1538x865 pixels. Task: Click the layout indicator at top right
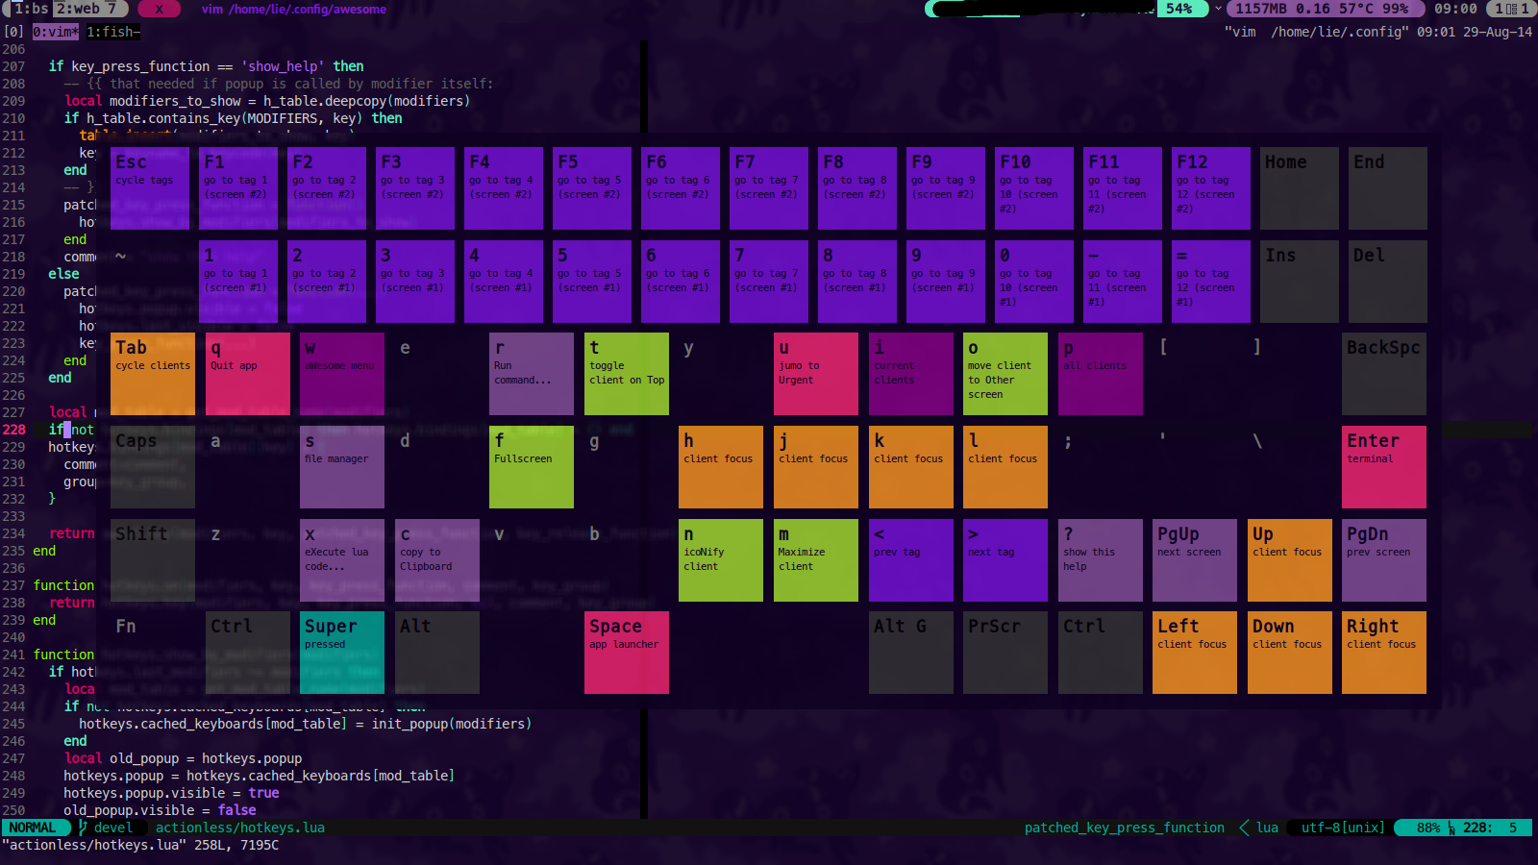tap(1511, 9)
